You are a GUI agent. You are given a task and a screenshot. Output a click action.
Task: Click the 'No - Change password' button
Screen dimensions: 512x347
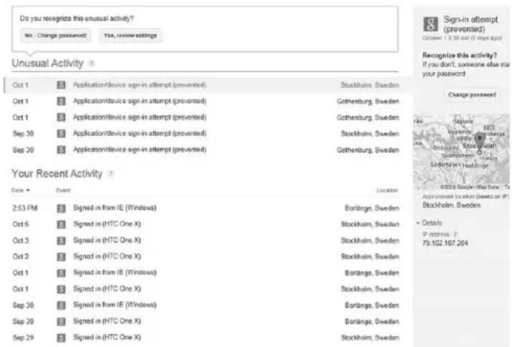tap(55, 35)
